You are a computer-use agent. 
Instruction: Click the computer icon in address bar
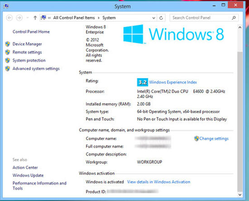(x=43, y=18)
